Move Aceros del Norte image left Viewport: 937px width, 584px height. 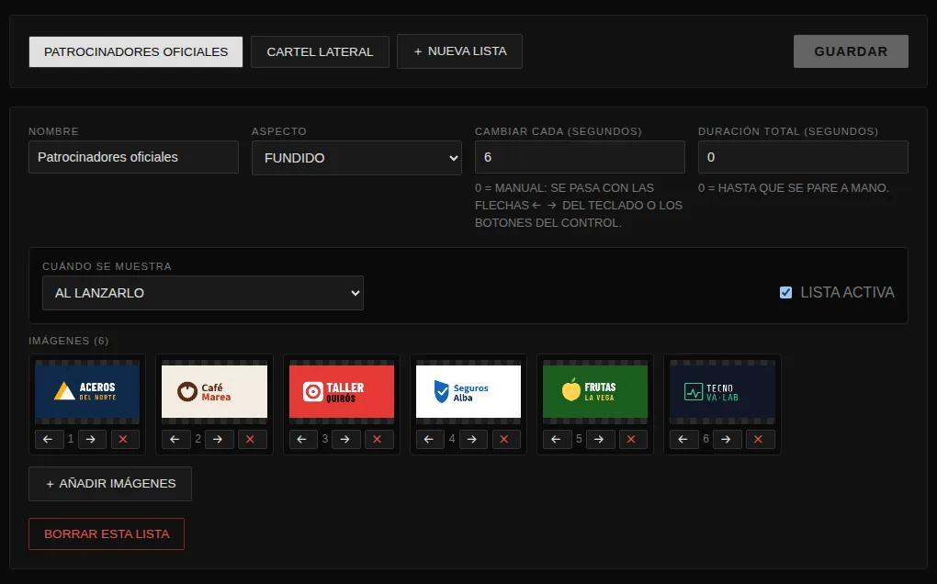click(49, 440)
